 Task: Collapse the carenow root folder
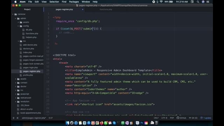(13, 14)
